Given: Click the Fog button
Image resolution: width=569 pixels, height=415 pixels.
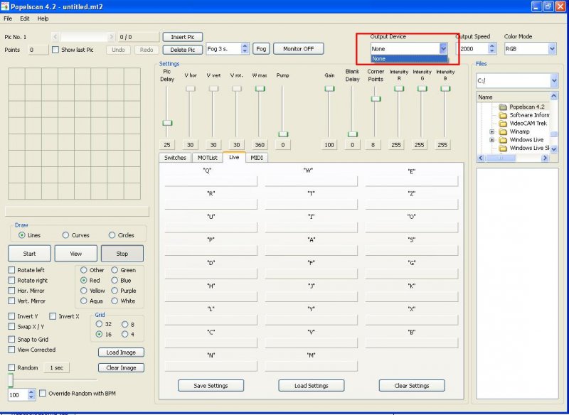Looking at the screenshot, I should 261,48.
